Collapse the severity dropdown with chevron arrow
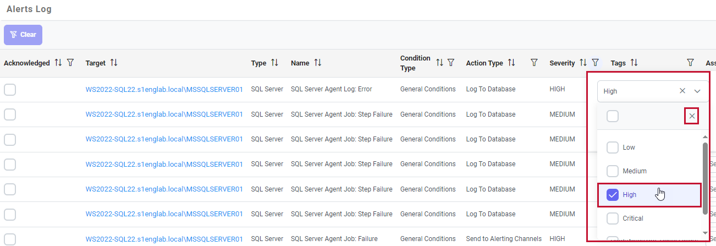This screenshot has height=246, width=716. [697, 91]
